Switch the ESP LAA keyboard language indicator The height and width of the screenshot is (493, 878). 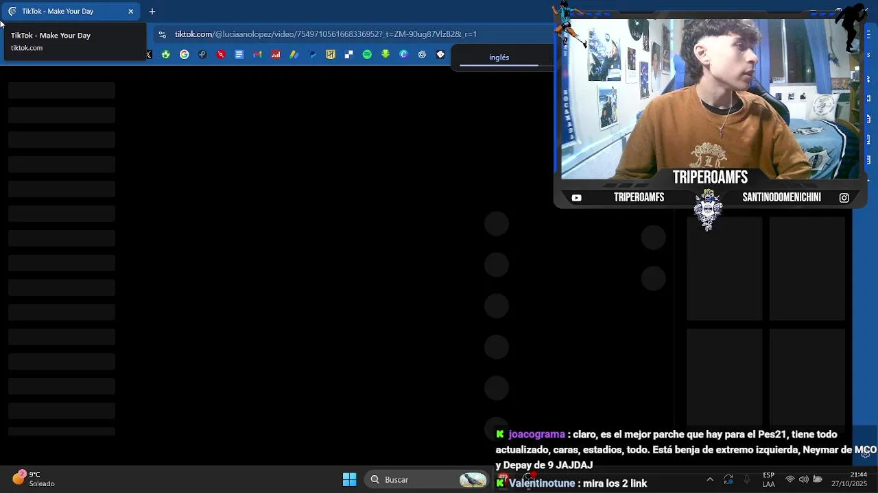769,480
